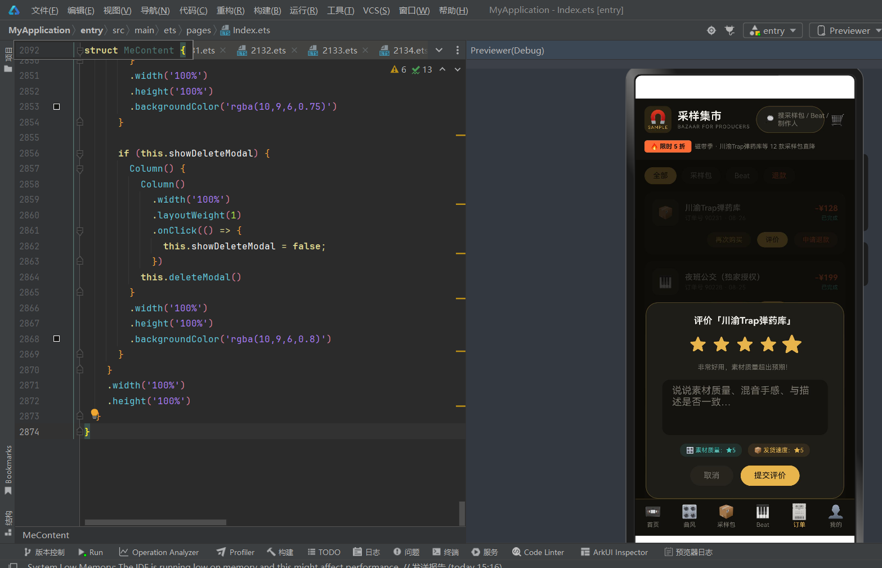
Task: Click the lightbulb quick-fix icon in editor
Action: coord(95,414)
